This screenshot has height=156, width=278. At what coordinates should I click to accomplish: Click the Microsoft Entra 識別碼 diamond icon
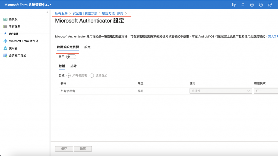click(x=5, y=41)
